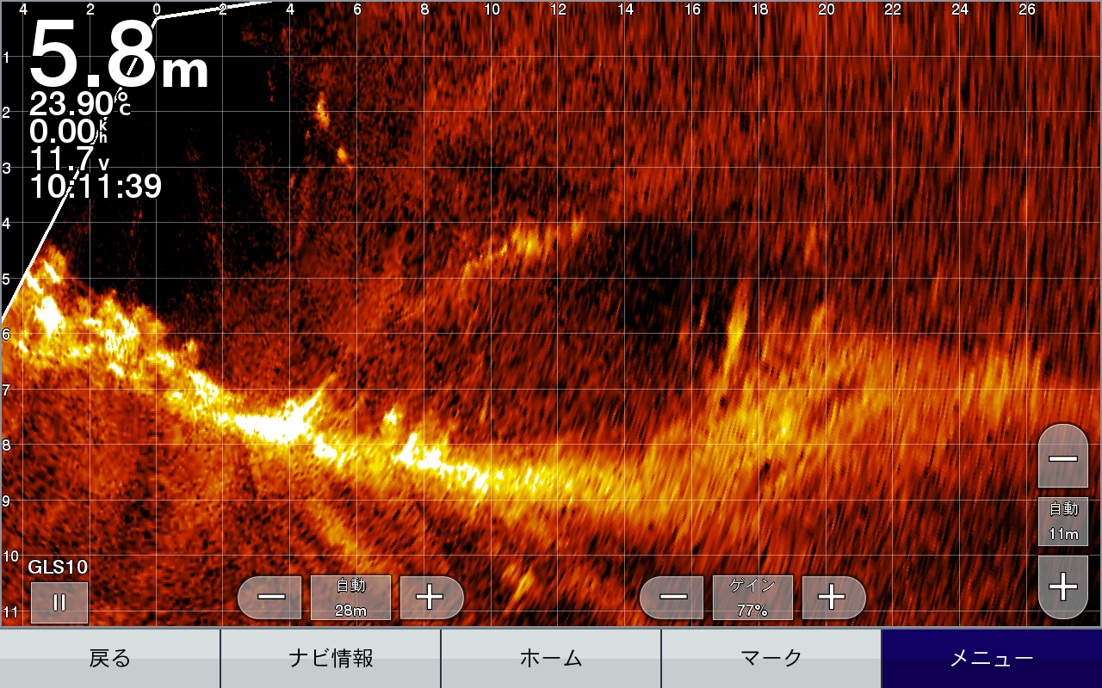
Task: Pause the GLS10 sonar display
Action: coord(59,602)
